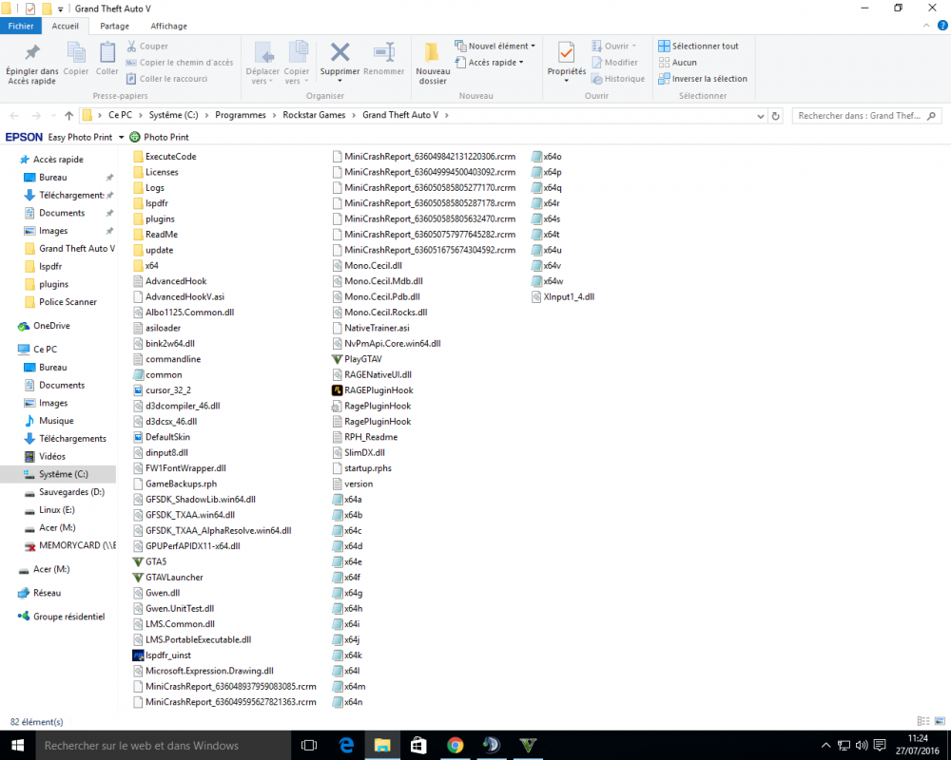The image size is (951, 760).
Task: Click the Coller clipboard icon
Action: tap(107, 52)
